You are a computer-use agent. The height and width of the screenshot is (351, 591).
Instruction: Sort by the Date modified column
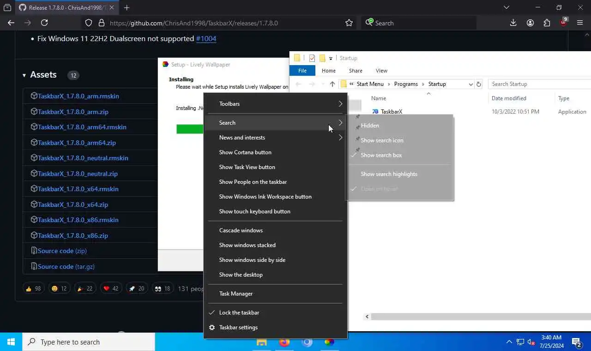click(x=509, y=98)
